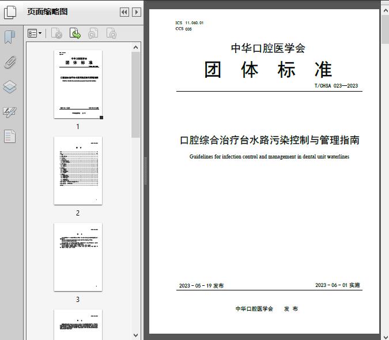
Task: Click the right-arrow expand panel button
Action: coord(137,12)
